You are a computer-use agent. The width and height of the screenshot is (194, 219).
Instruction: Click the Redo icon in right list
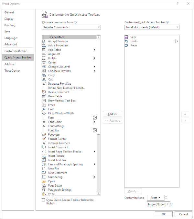coord(126,45)
